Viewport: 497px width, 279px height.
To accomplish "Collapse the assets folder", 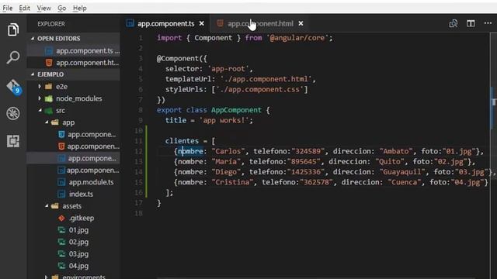I will [47, 206].
